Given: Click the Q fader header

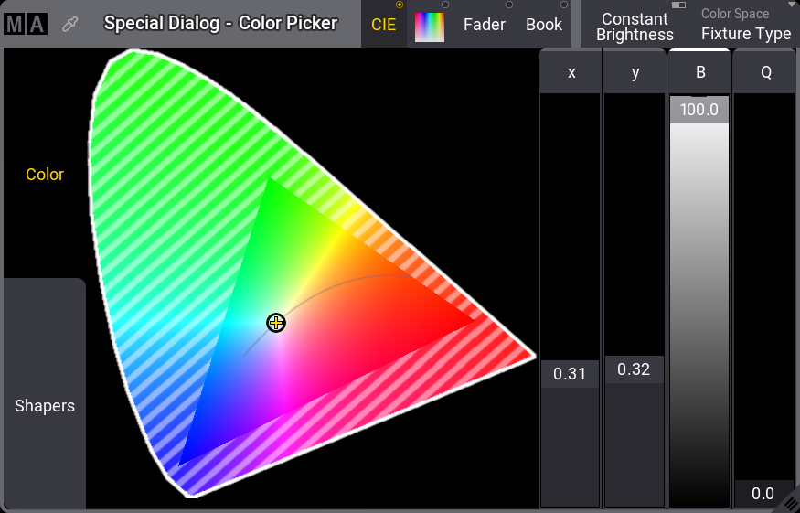Looking at the screenshot, I should (765, 72).
